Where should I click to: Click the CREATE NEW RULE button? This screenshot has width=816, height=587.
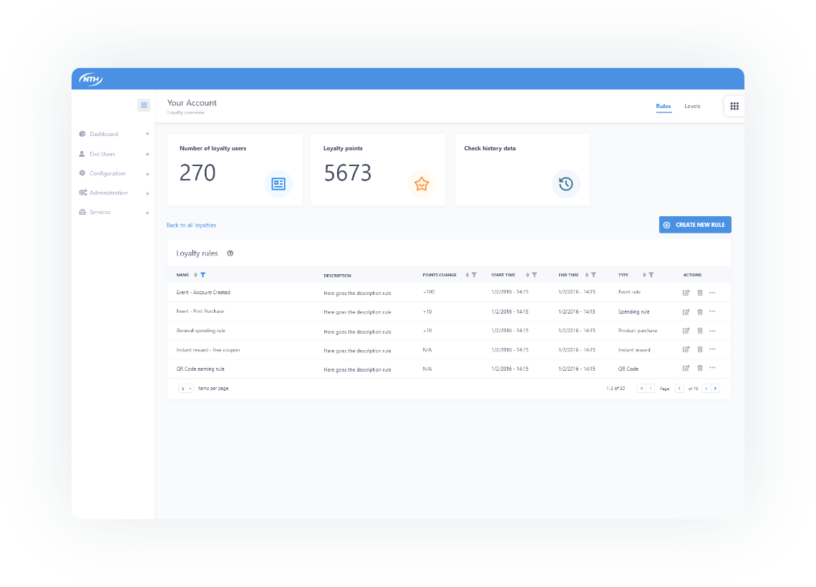pyautogui.click(x=694, y=224)
